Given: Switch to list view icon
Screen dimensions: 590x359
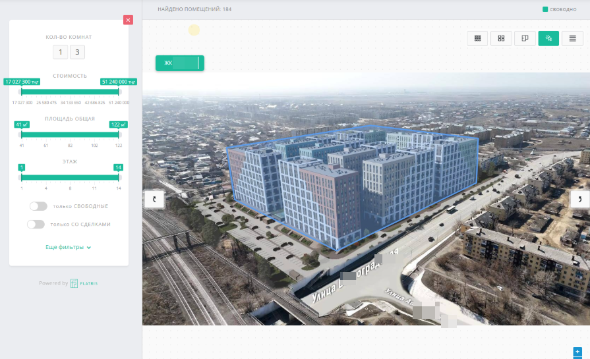Looking at the screenshot, I should (572, 38).
